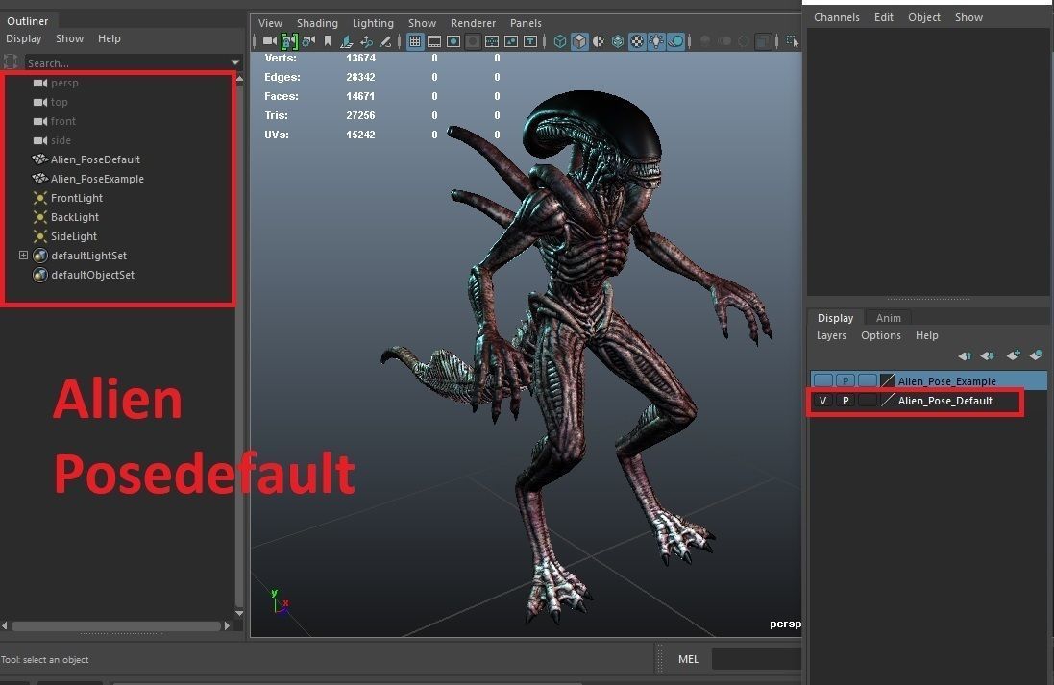Viewport: 1054px width, 685px height.
Task: Open the viewport Shading menu
Action: [x=317, y=23]
